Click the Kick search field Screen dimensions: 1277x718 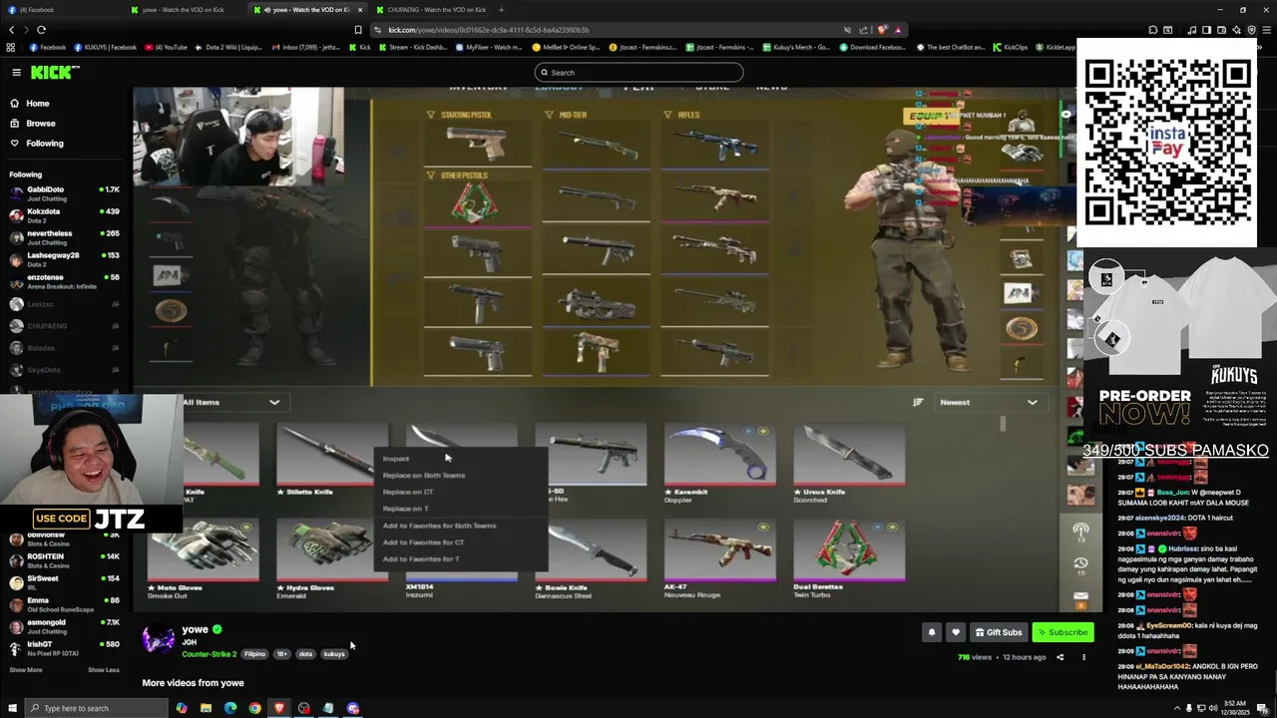tap(638, 72)
